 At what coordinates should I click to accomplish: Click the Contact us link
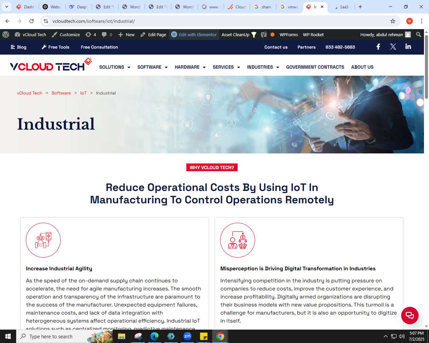click(276, 47)
